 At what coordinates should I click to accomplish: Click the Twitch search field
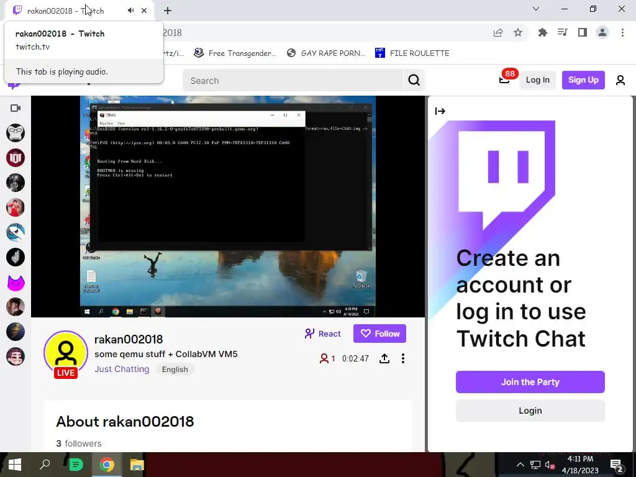[293, 80]
